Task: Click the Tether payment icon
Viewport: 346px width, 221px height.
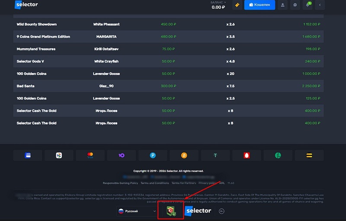Action: 215,156
